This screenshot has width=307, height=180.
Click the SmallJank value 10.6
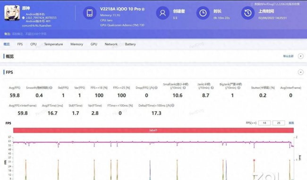pyautogui.click(x=178, y=95)
